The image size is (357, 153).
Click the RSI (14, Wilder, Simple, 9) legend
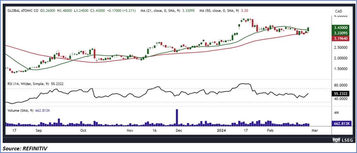[28, 84]
